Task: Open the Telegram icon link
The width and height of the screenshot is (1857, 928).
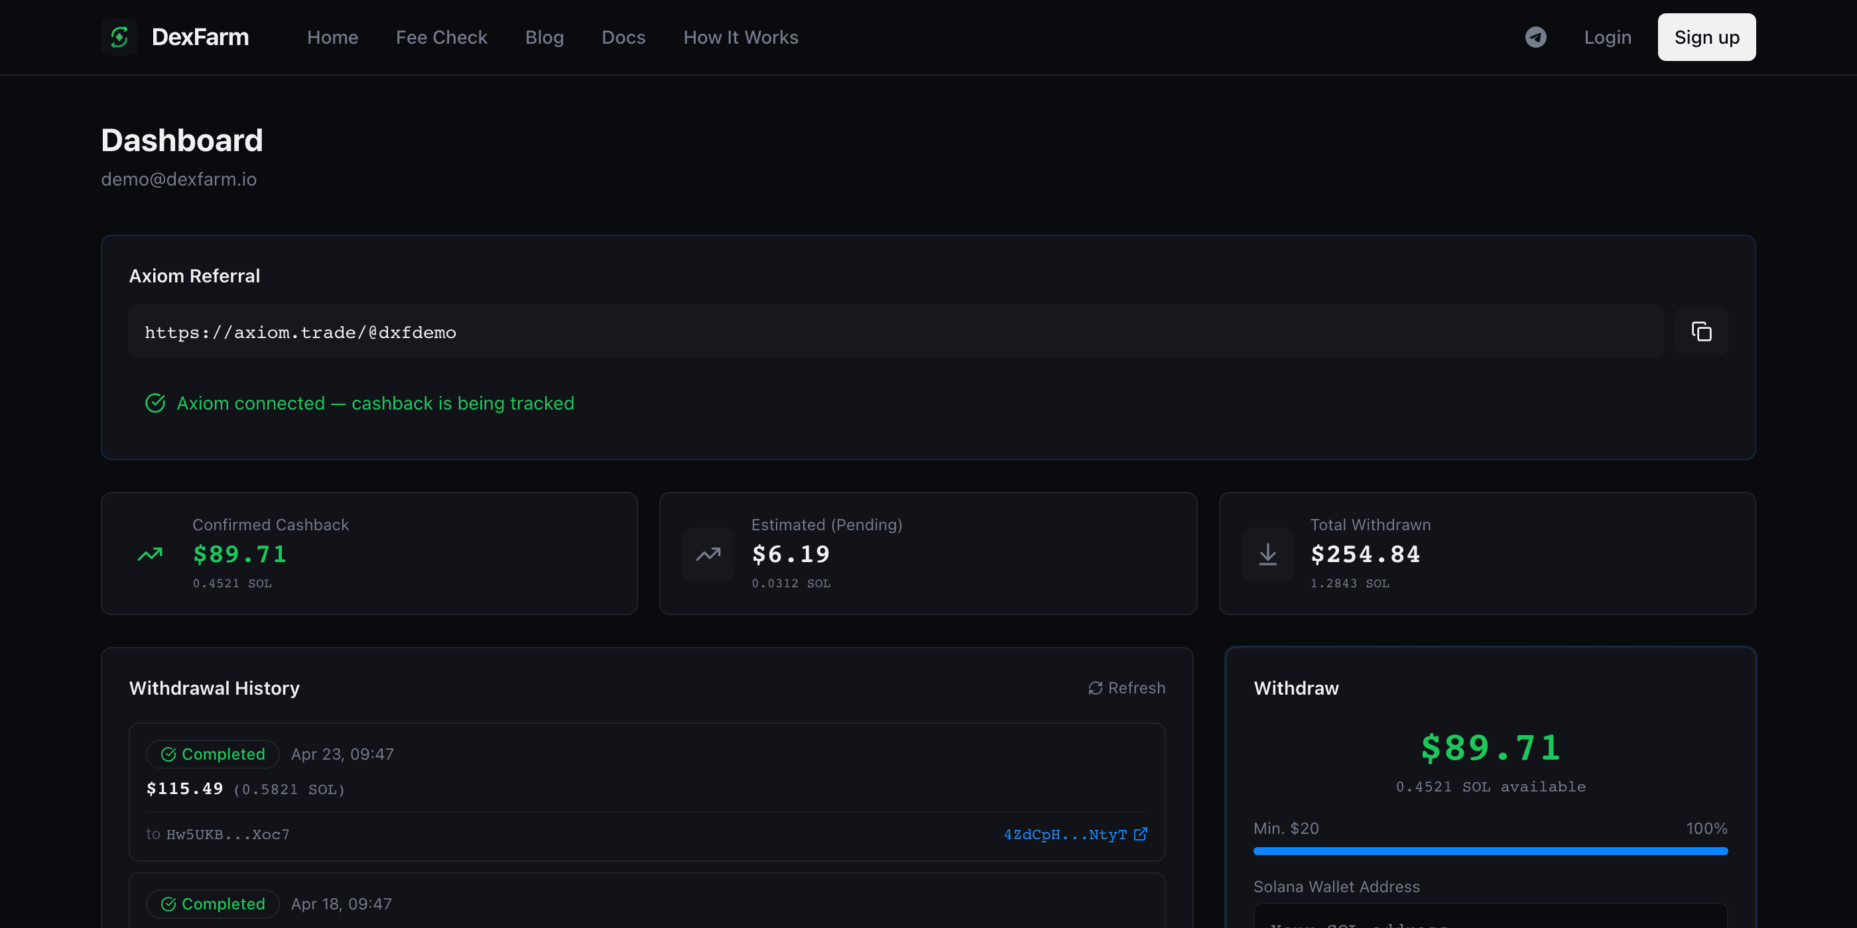Action: (x=1535, y=36)
